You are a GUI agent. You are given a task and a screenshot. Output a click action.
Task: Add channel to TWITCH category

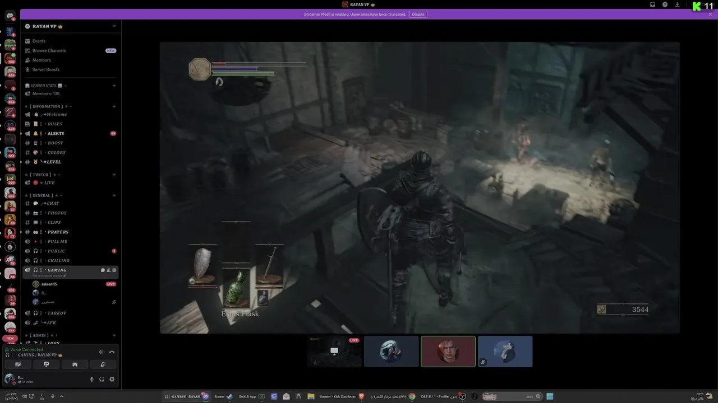114,175
